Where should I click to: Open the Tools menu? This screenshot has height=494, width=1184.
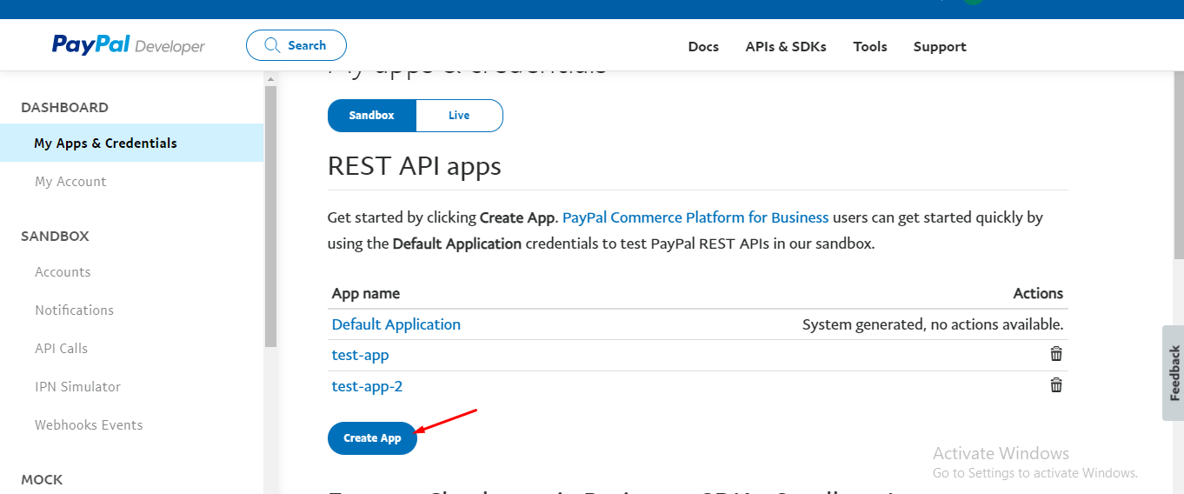click(x=870, y=47)
